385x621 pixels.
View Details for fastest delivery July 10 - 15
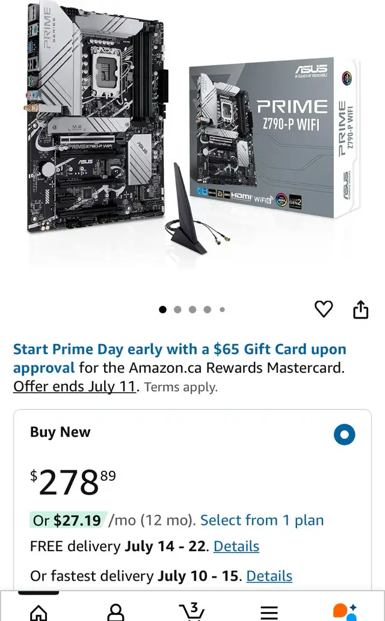point(269,576)
